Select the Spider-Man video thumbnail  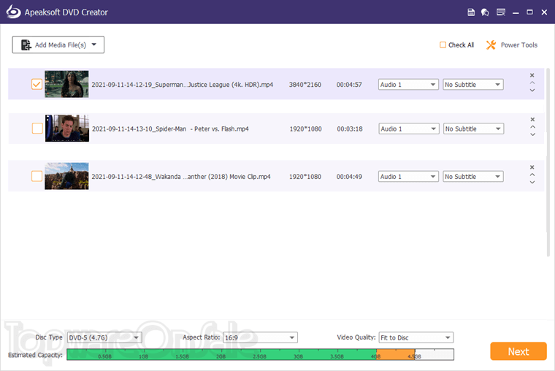[x=67, y=128]
